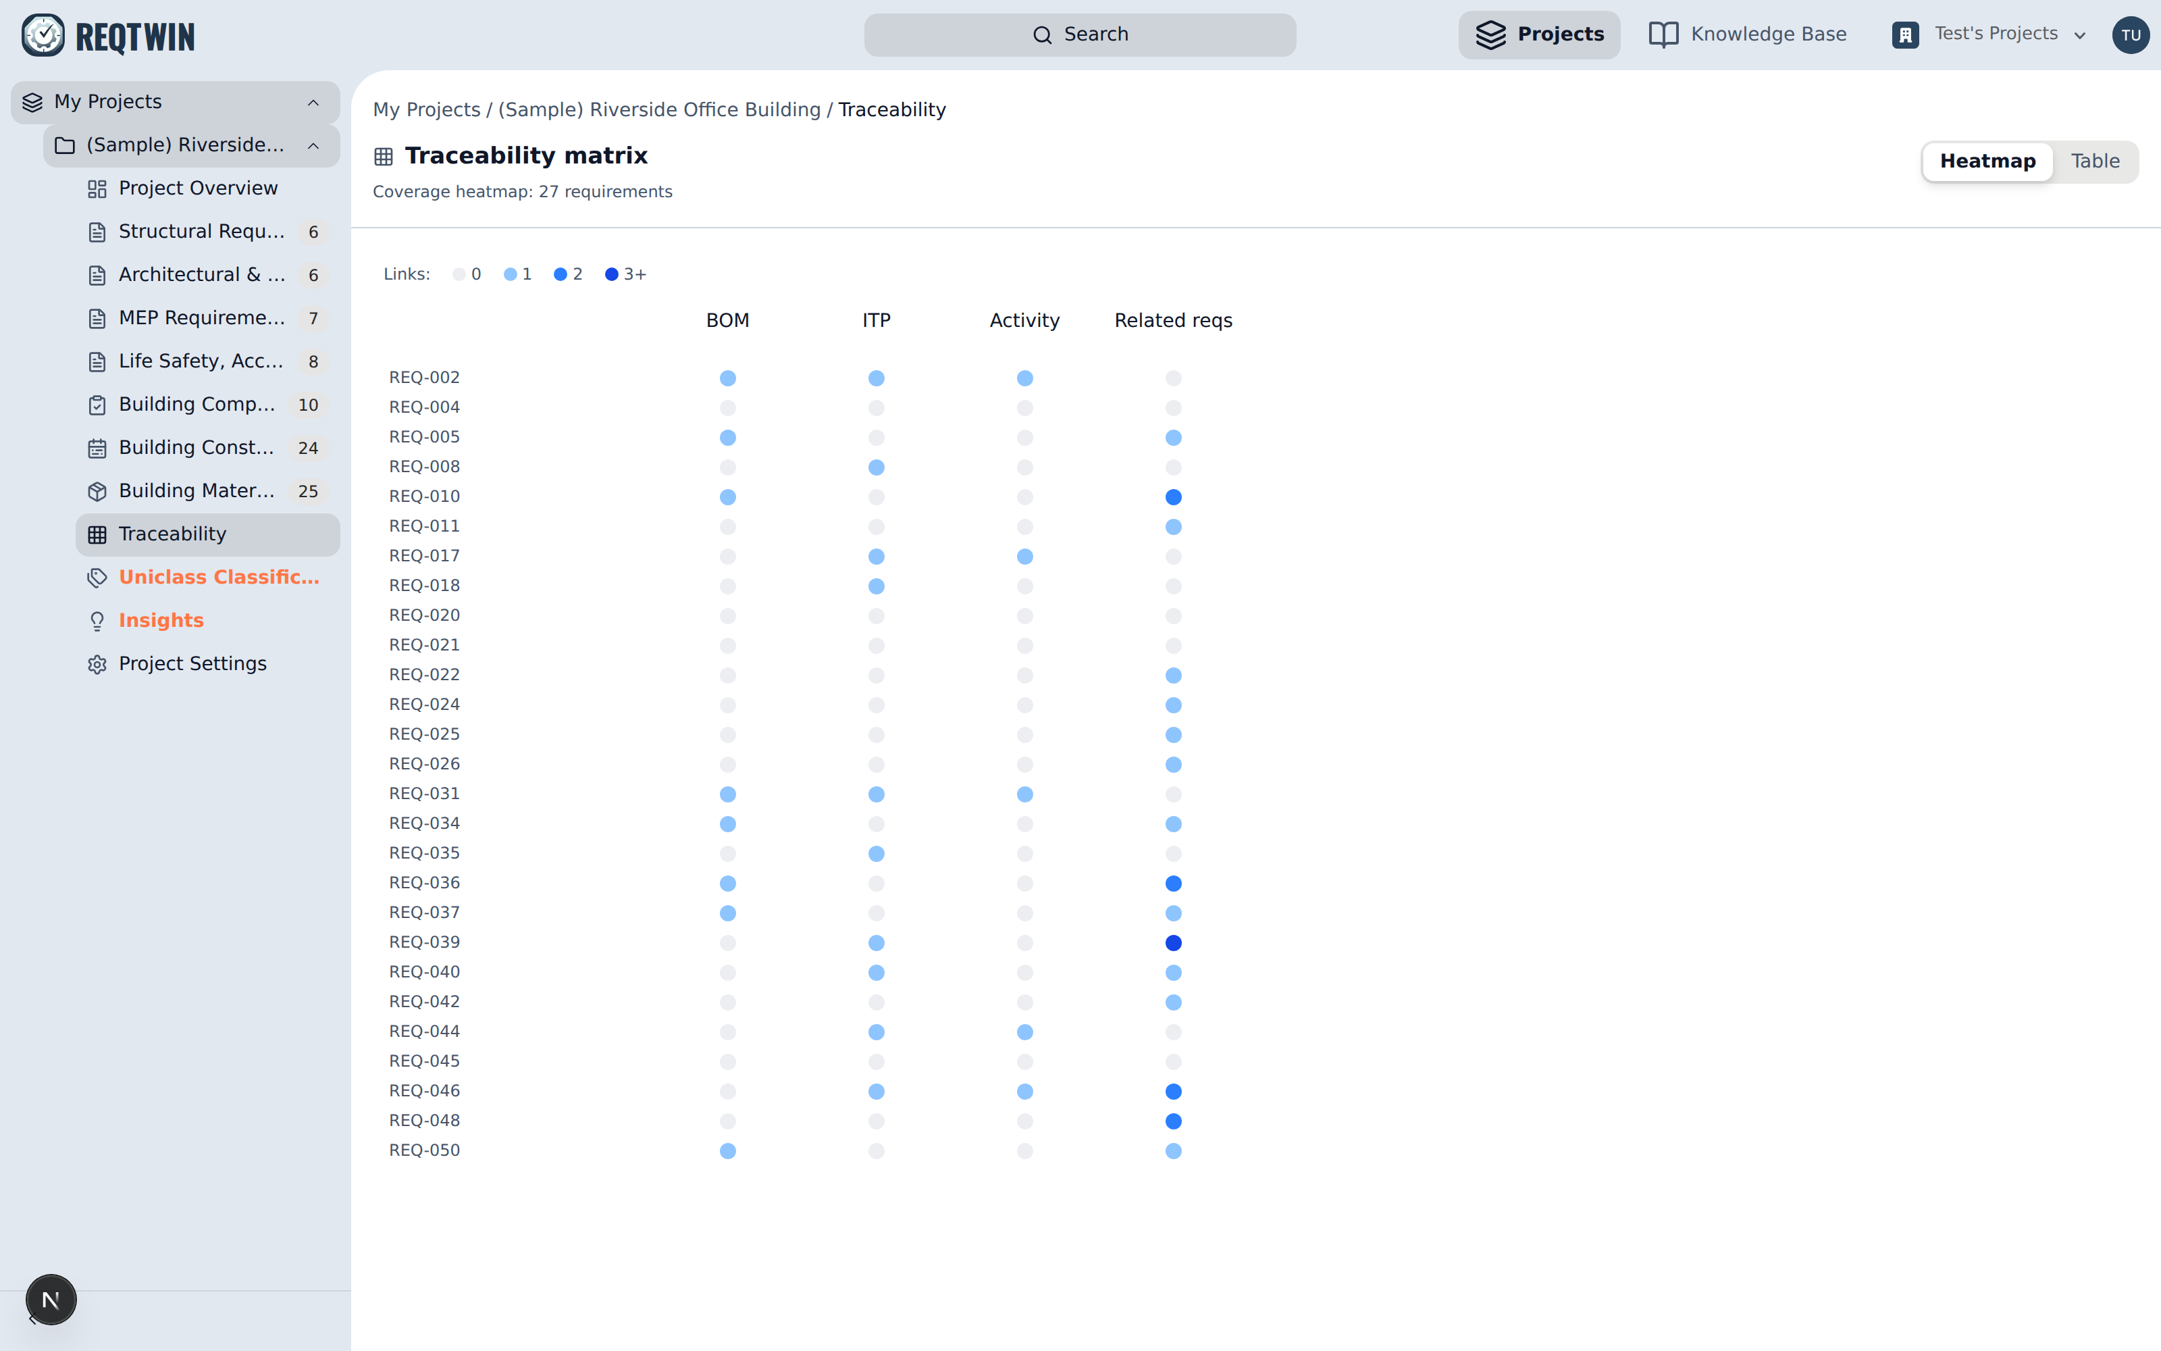Click the Search input field
This screenshot has height=1351, width=2161.
tap(1080, 35)
